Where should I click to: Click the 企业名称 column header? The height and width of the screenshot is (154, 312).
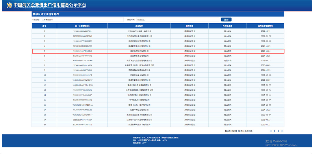[x=139, y=26]
